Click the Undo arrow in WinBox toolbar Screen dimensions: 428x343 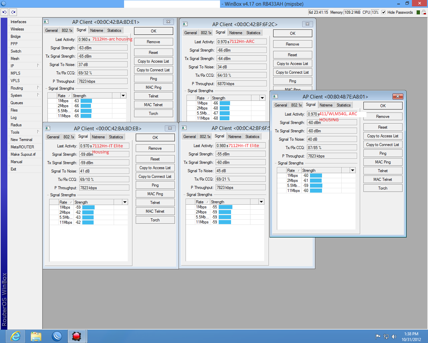pyautogui.click(x=4, y=12)
